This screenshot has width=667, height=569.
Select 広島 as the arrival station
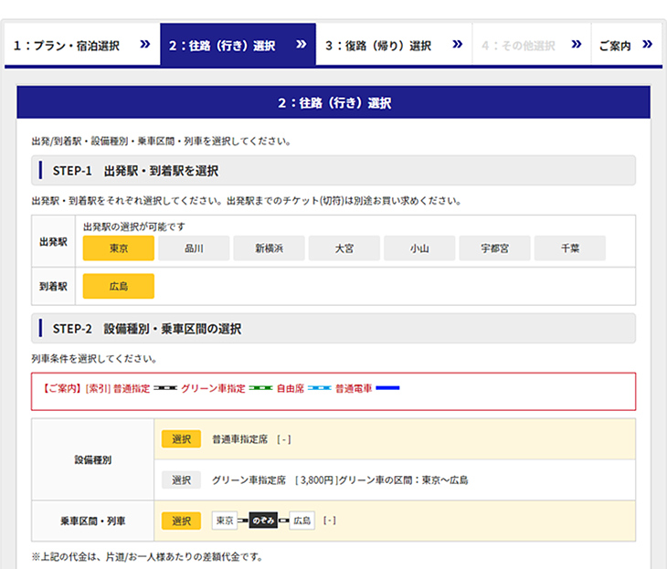pyautogui.click(x=118, y=286)
